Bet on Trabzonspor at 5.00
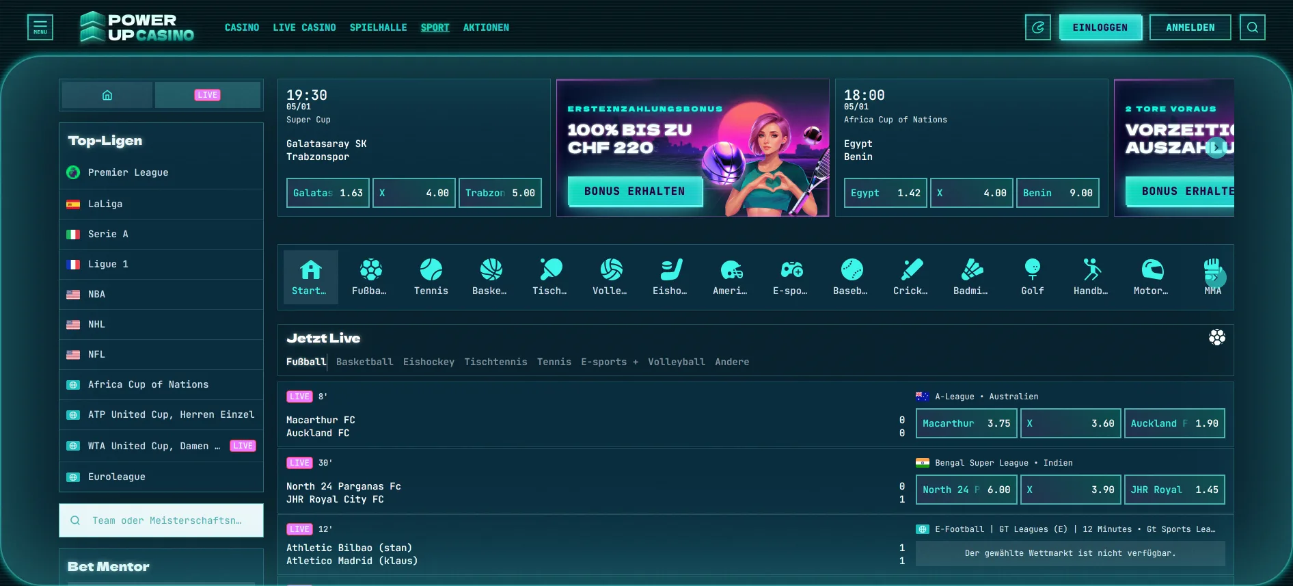 tap(500, 193)
